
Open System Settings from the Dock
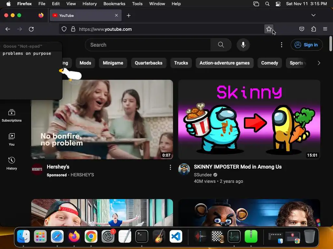(x=108, y=236)
